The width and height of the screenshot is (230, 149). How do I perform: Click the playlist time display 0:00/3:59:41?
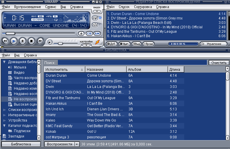pos(183,44)
